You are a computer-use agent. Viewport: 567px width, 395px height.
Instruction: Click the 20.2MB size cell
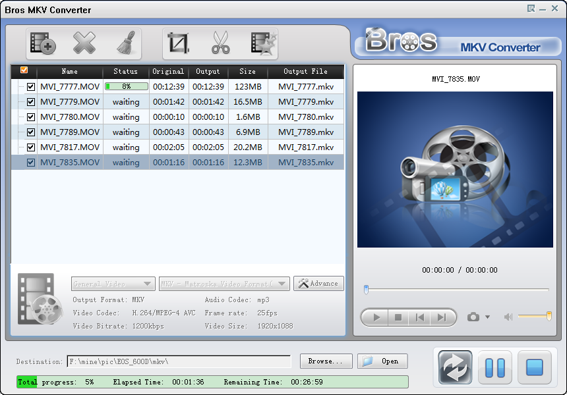(x=248, y=147)
